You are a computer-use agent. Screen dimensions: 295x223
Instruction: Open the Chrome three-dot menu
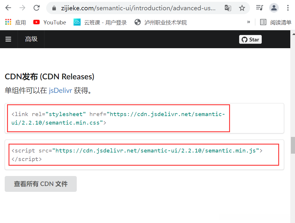[288, 8]
